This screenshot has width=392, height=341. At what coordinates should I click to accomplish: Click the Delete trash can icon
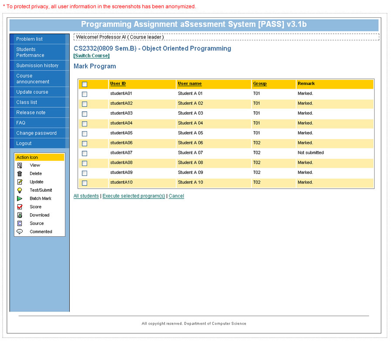(20, 174)
